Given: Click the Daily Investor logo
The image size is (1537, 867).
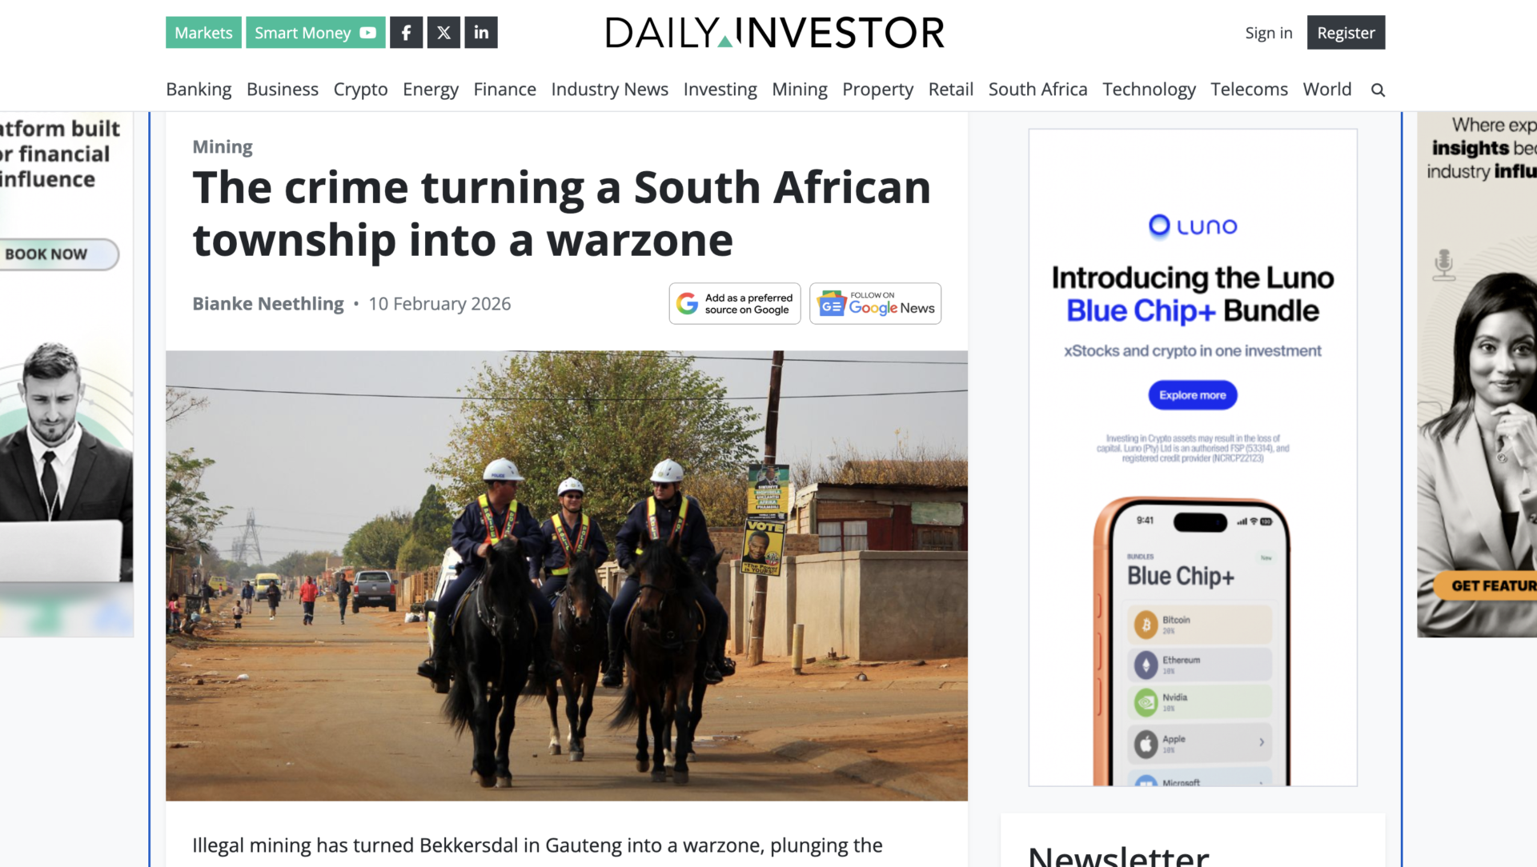Looking at the screenshot, I should (774, 33).
